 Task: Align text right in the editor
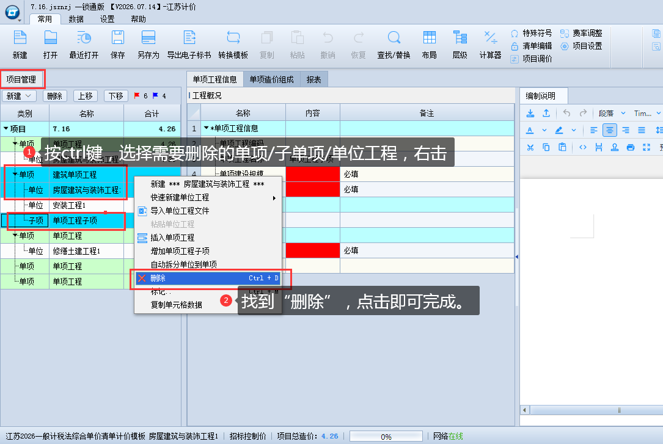click(x=626, y=130)
